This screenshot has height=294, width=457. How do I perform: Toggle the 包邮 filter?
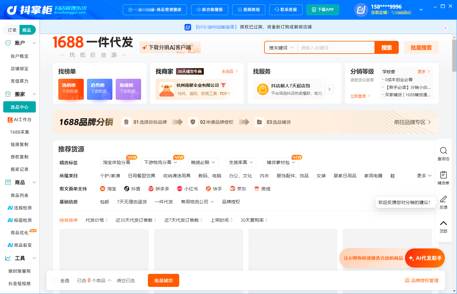pyautogui.click(x=105, y=202)
